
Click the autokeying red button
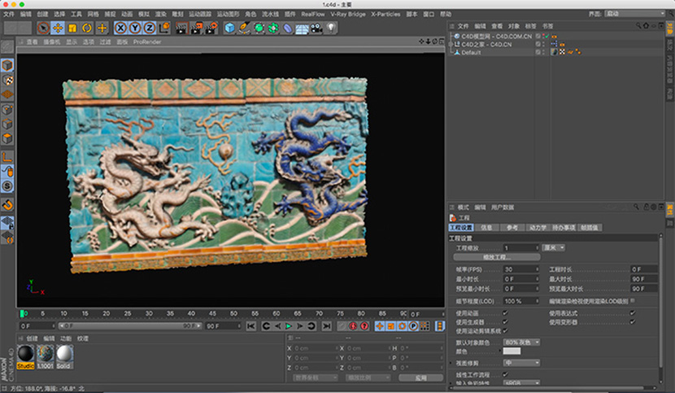pos(364,326)
